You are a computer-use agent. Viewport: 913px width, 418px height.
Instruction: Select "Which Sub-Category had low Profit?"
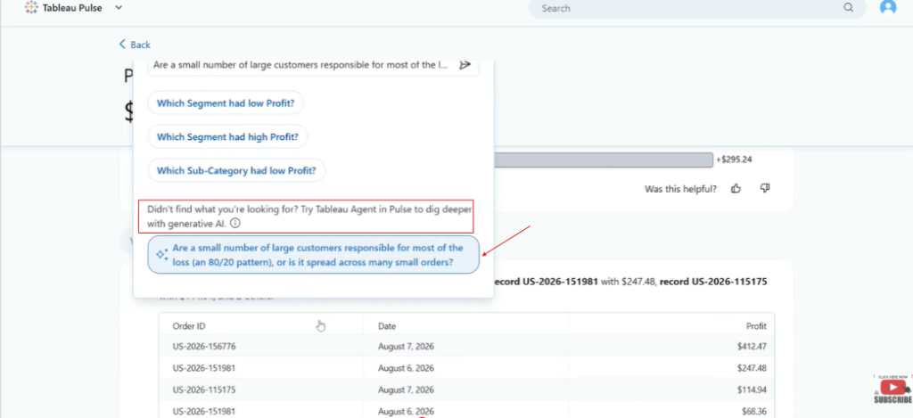click(x=236, y=170)
